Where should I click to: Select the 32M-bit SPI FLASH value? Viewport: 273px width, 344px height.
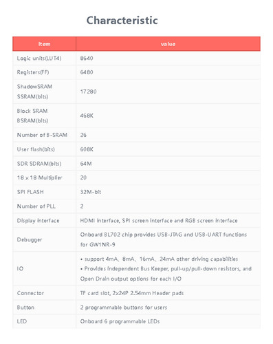(x=91, y=192)
